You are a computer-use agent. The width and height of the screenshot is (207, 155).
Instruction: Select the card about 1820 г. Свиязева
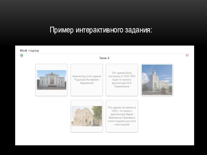(x=122, y=116)
